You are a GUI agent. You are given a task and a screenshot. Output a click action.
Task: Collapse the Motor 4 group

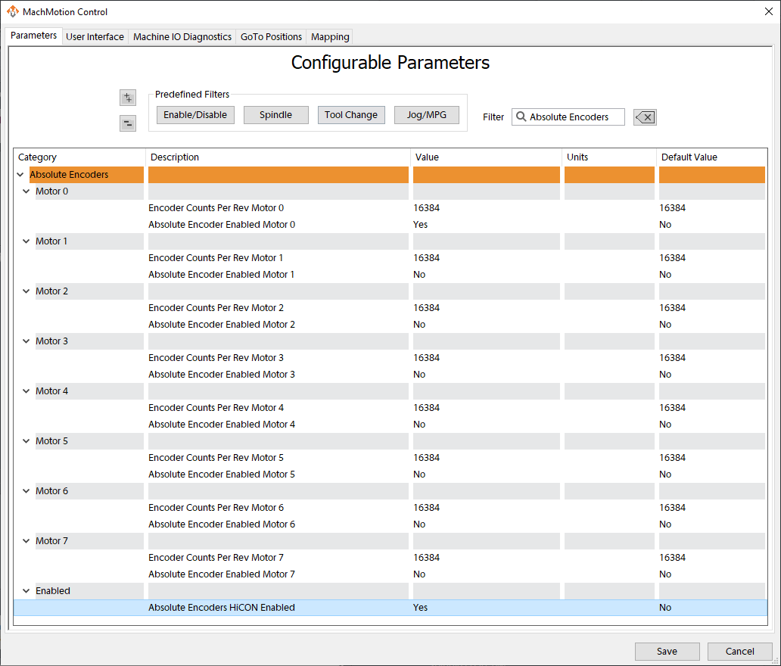tap(26, 391)
